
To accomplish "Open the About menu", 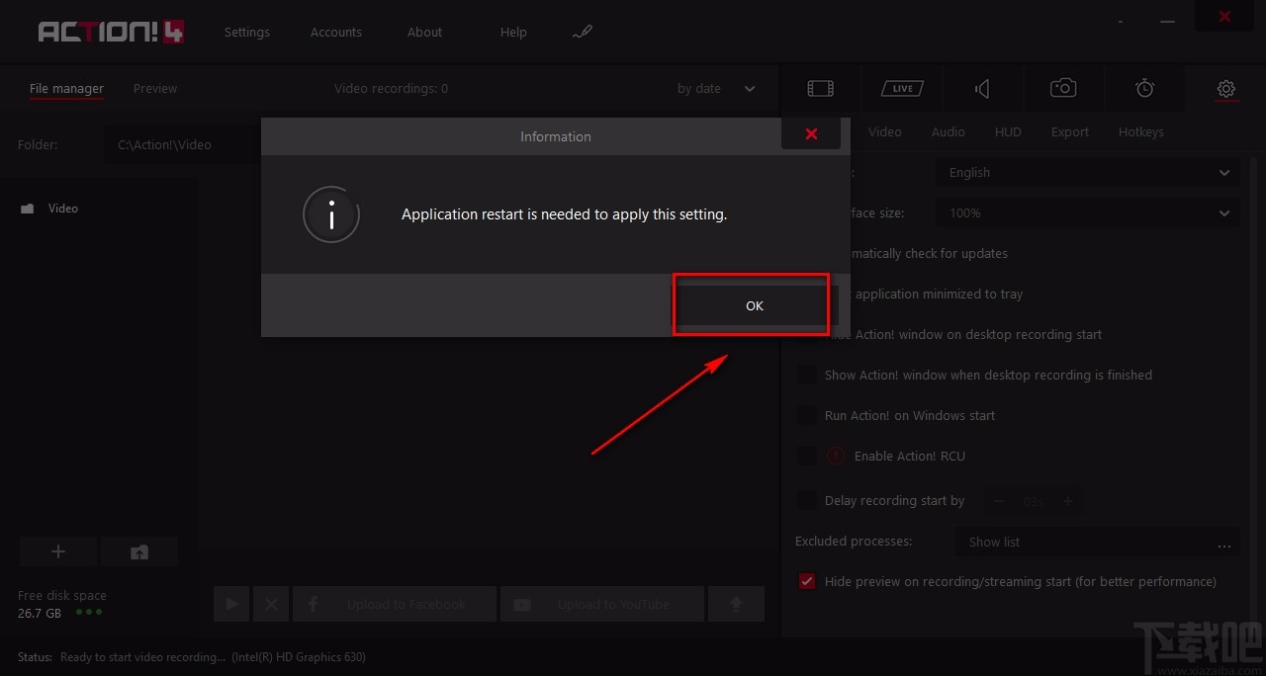I will pos(424,32).
